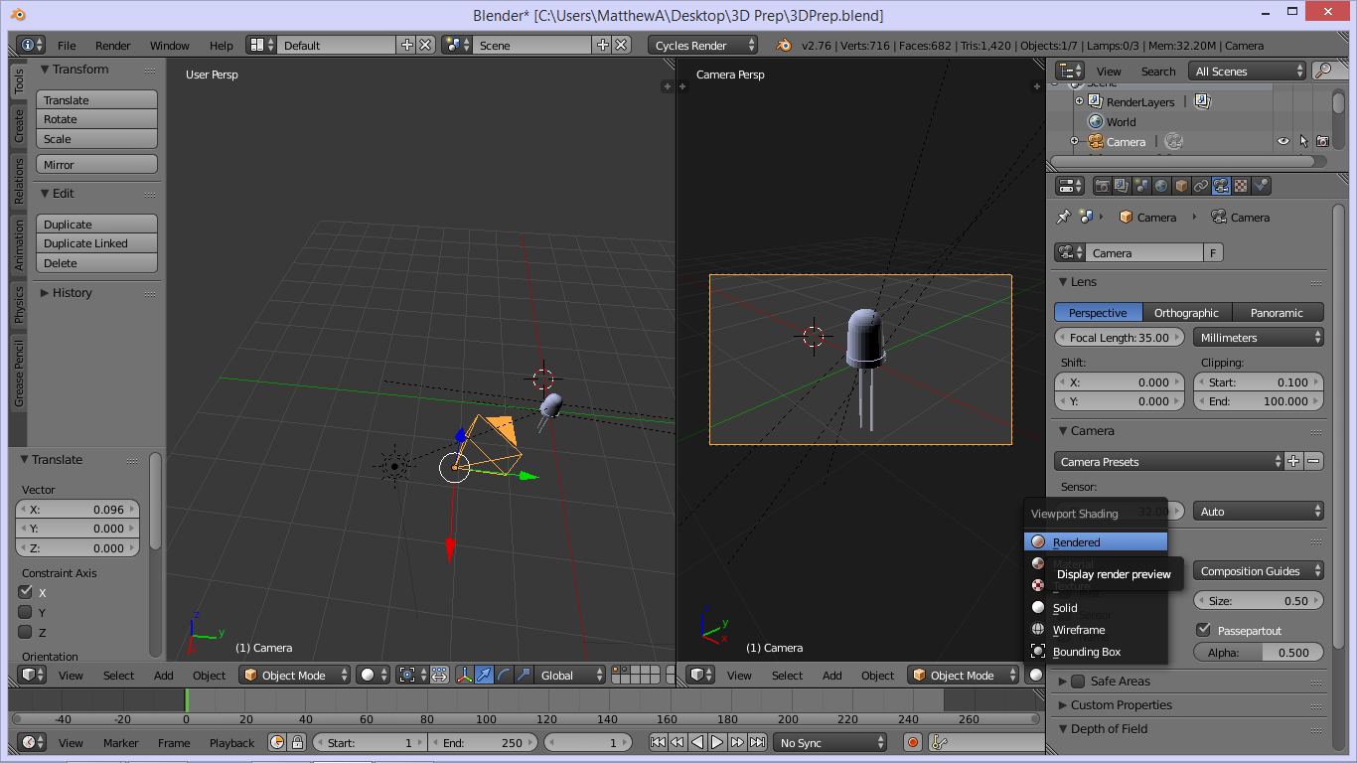Image resolution: width=1357 pixels, height=763 pixels.
Task: Open the Millimeters lens unit dropdown
Action: tap(1259, 337)
